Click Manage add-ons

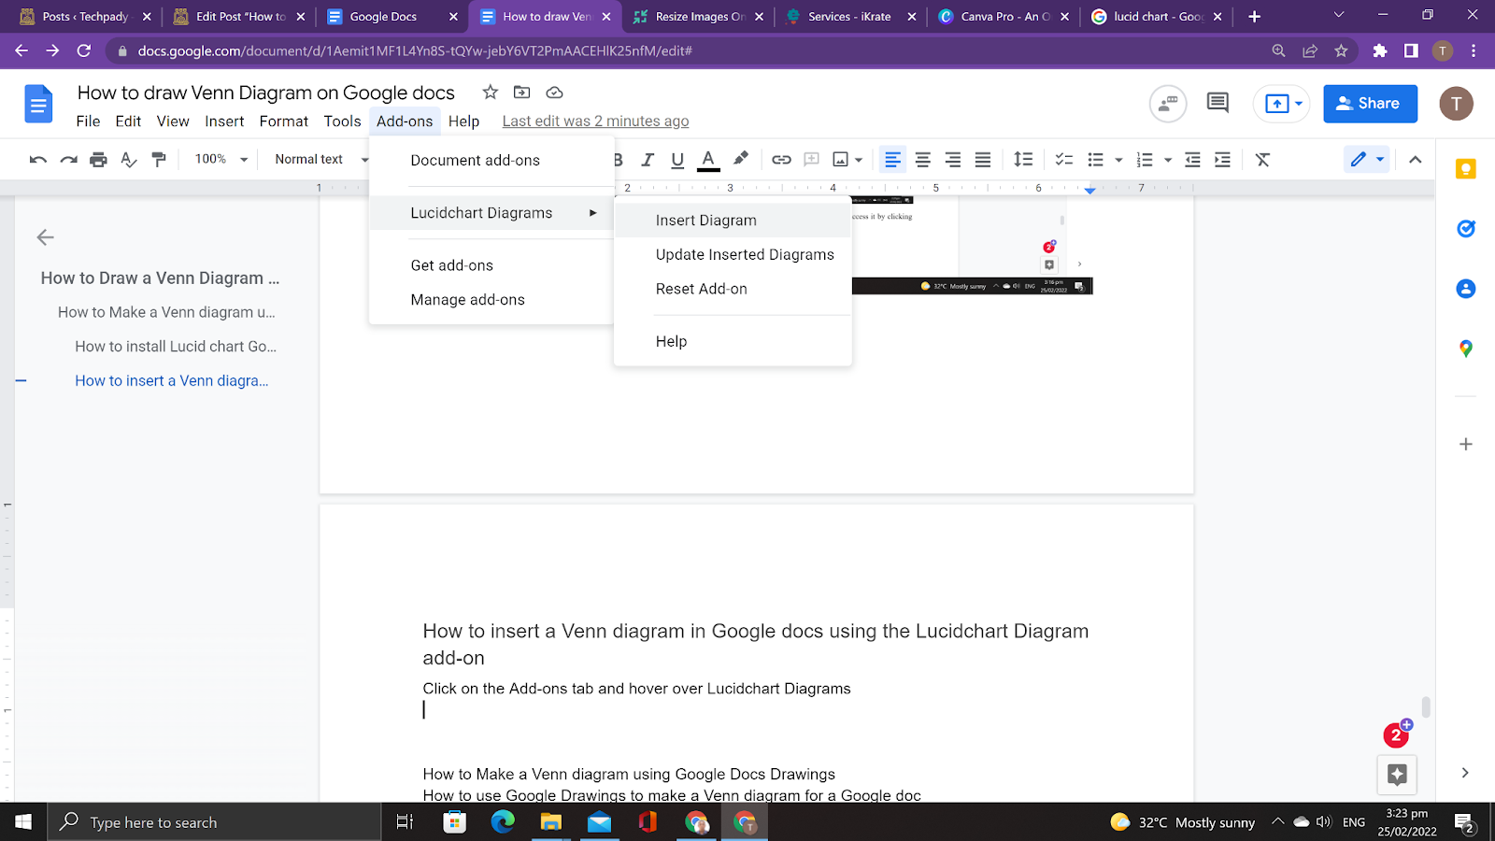[x=491, y=300]
